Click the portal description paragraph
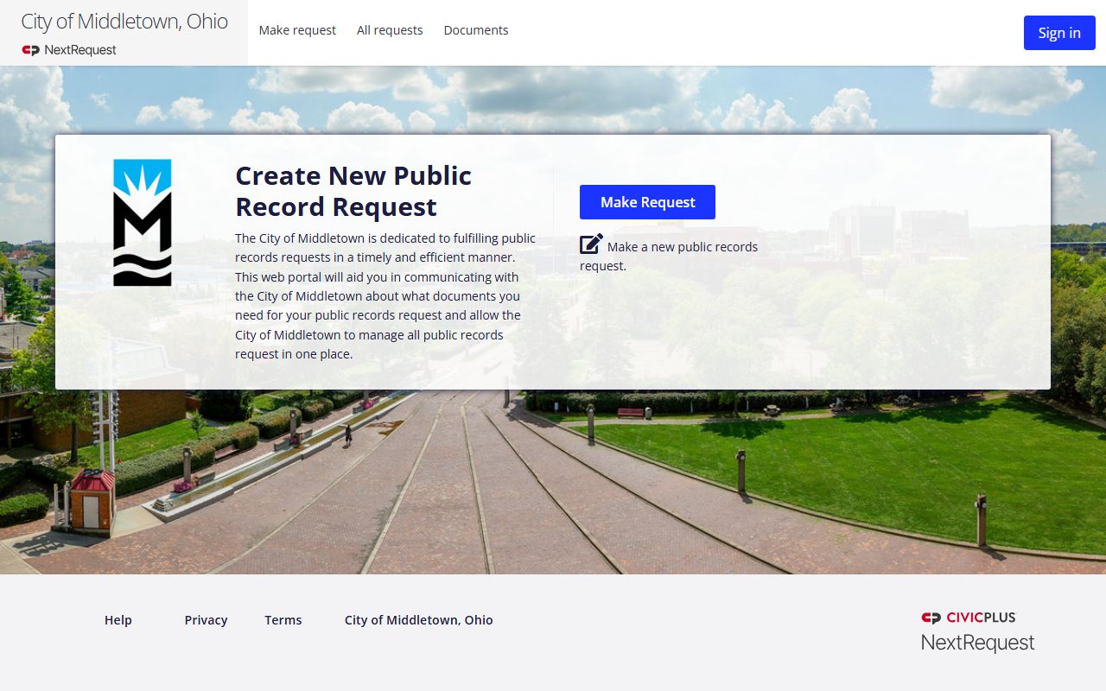The image size is (1106, 691). coord(385,296)
